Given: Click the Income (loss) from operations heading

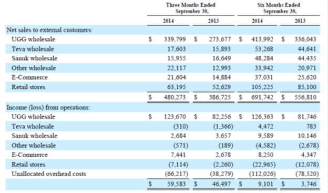Looking at the screenshot, I should [x=48, y=107].
